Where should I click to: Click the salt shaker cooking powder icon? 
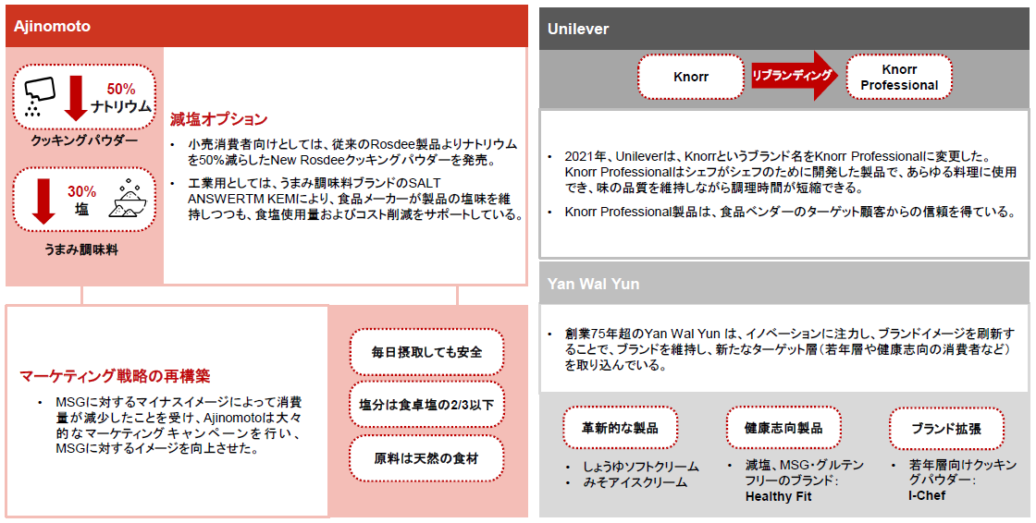[39, 98]
